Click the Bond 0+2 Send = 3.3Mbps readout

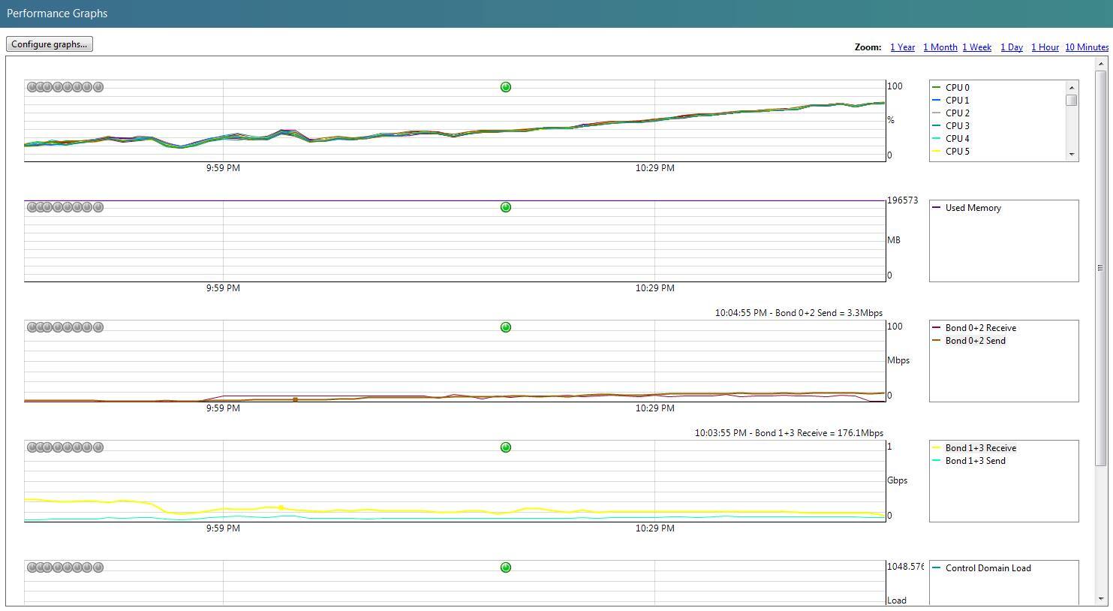[x=799, y=313]
